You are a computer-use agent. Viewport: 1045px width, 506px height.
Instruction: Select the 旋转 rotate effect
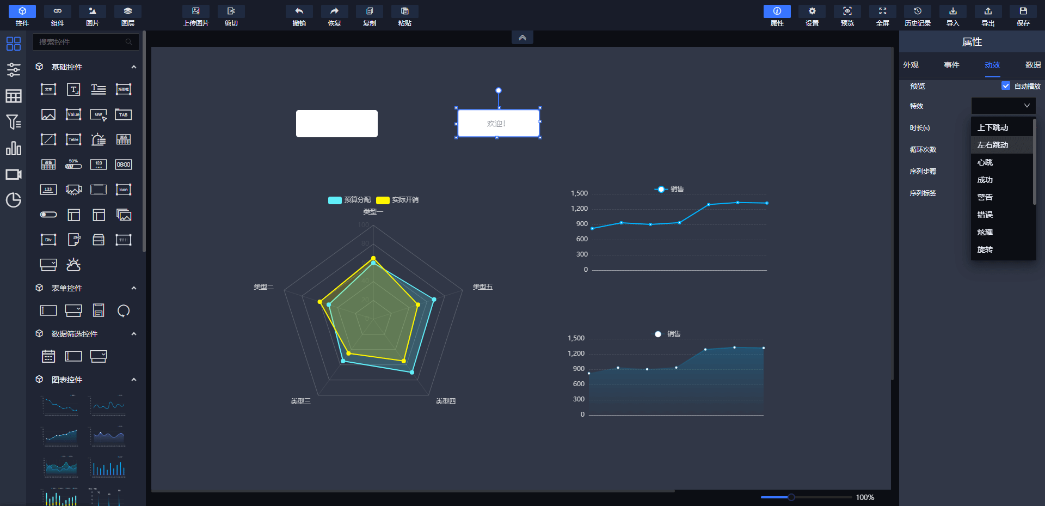tap(1001, 249)
